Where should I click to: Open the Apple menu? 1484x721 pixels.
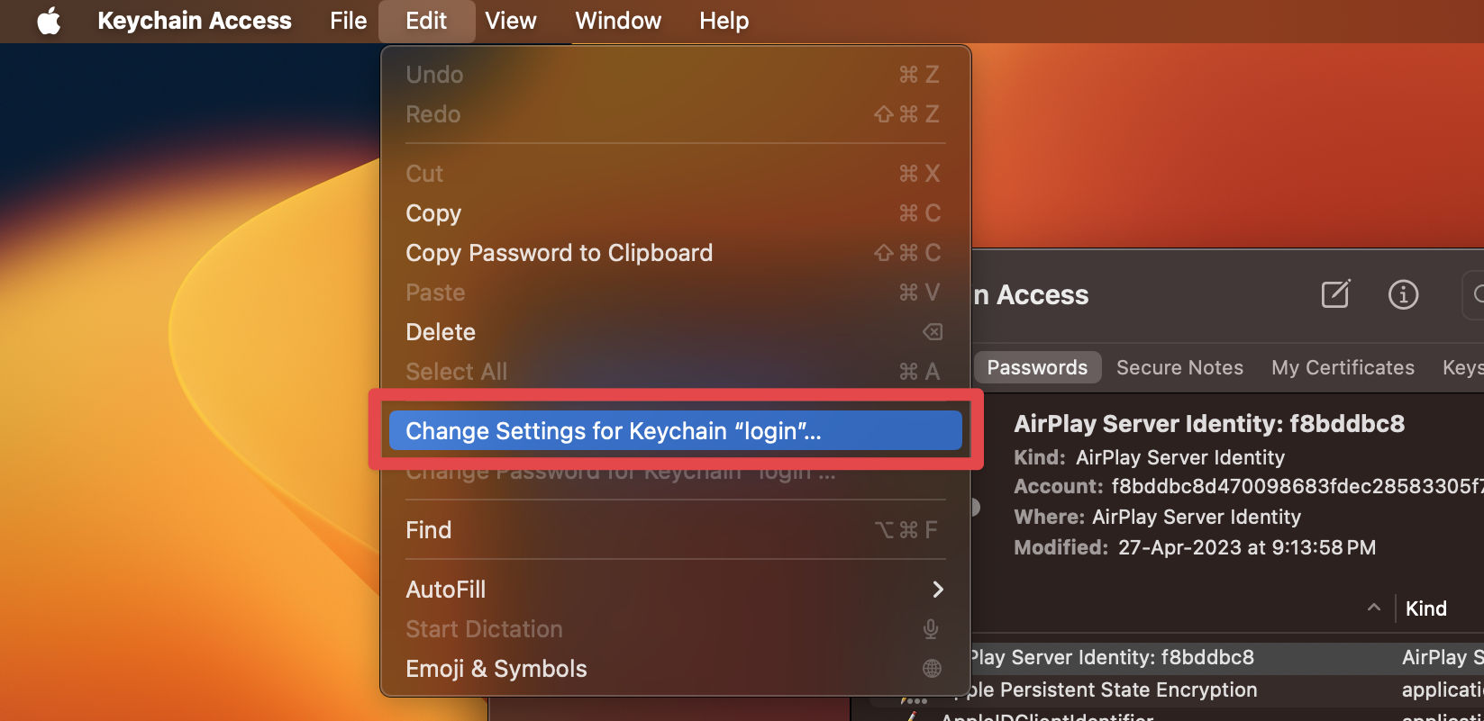point(49,21)
